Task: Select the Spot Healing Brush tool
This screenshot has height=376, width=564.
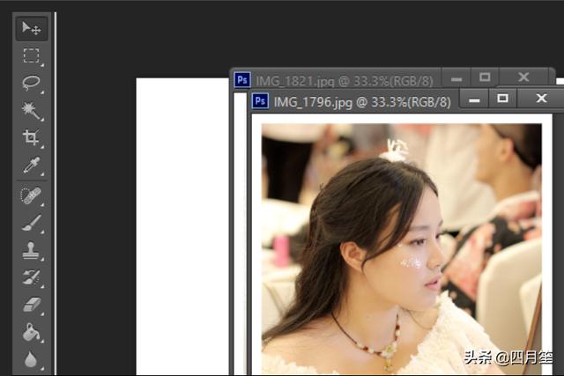Action: pos(32,195)
